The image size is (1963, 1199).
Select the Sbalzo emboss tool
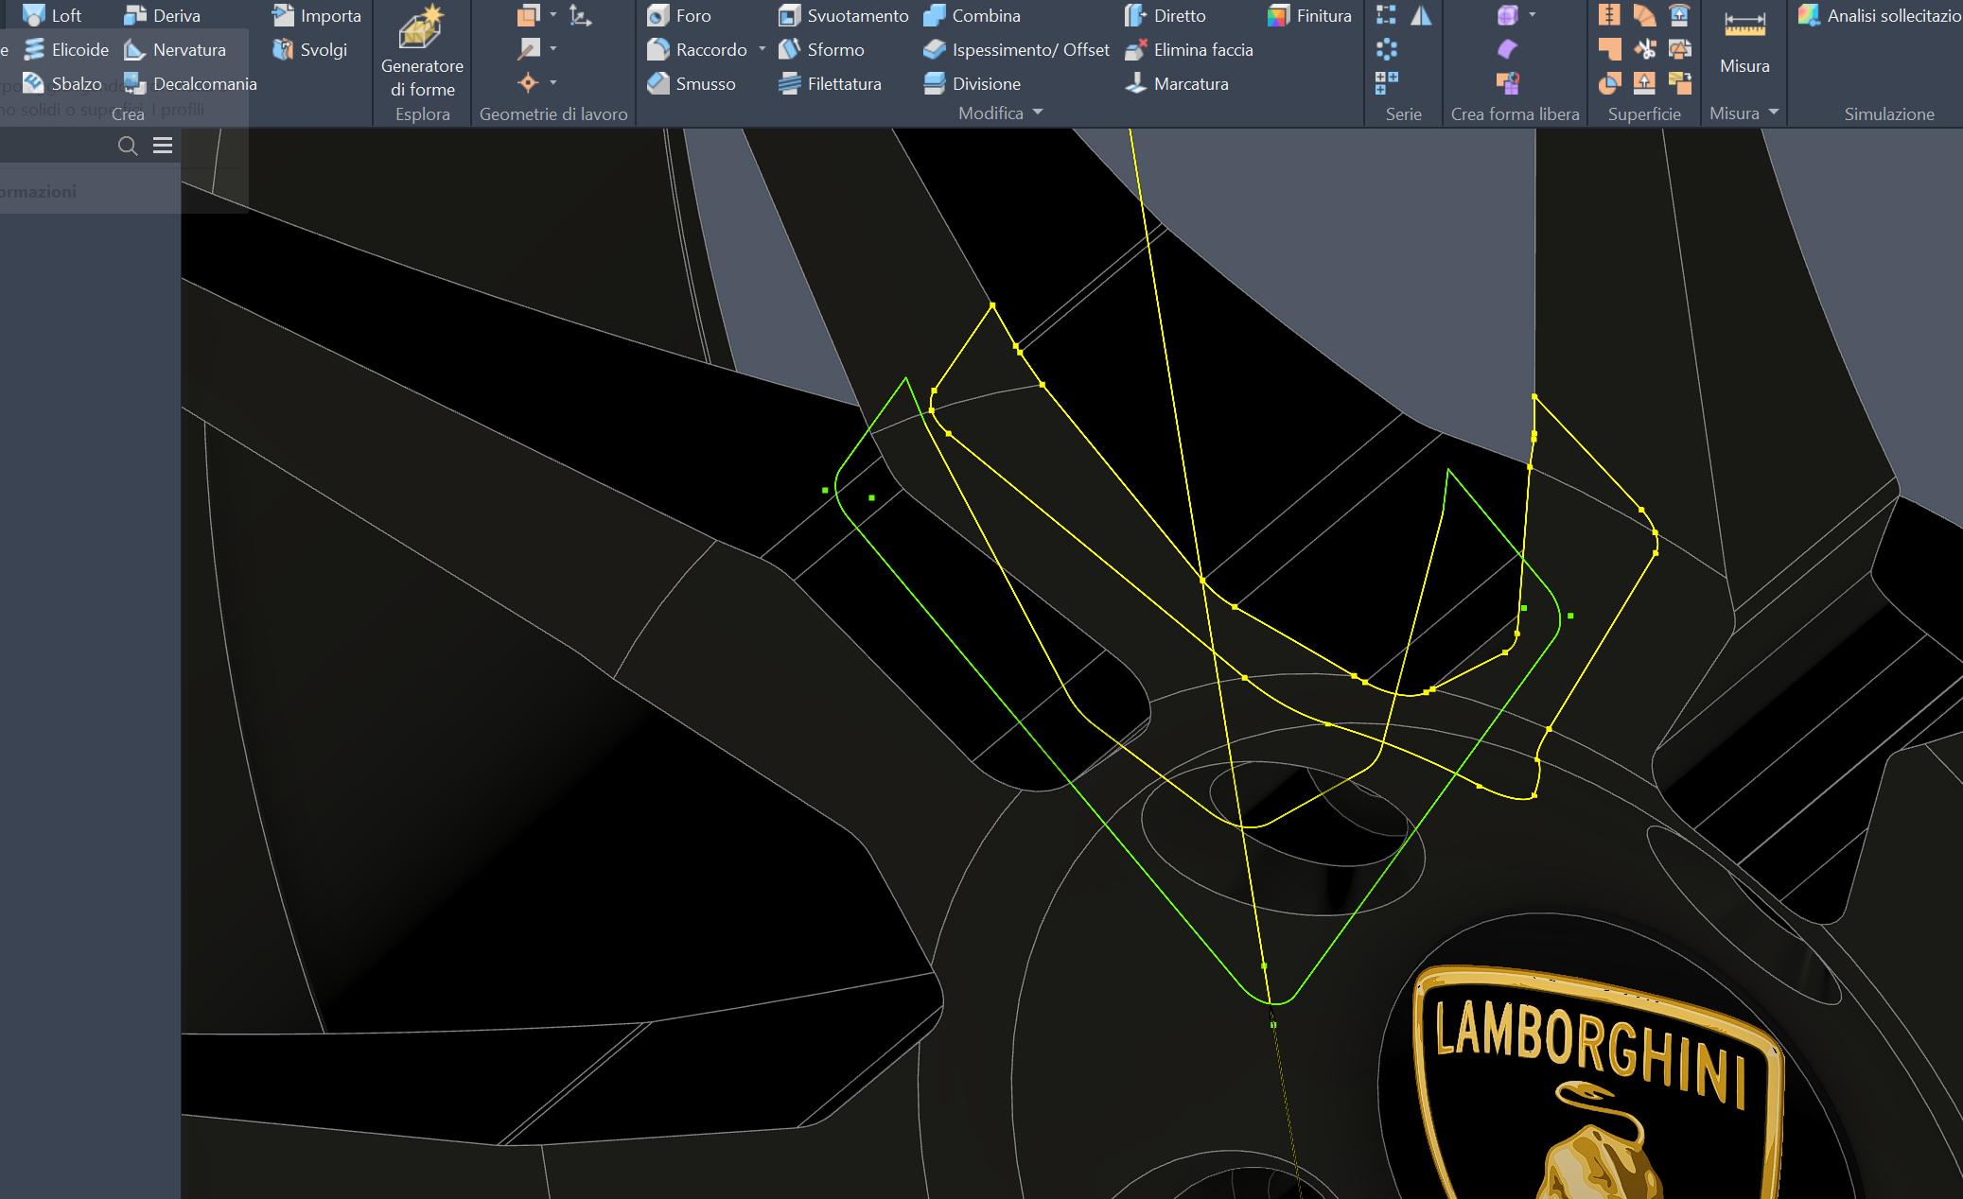[62, 83]
